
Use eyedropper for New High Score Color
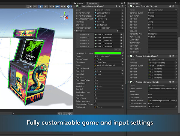coord(123,53)
